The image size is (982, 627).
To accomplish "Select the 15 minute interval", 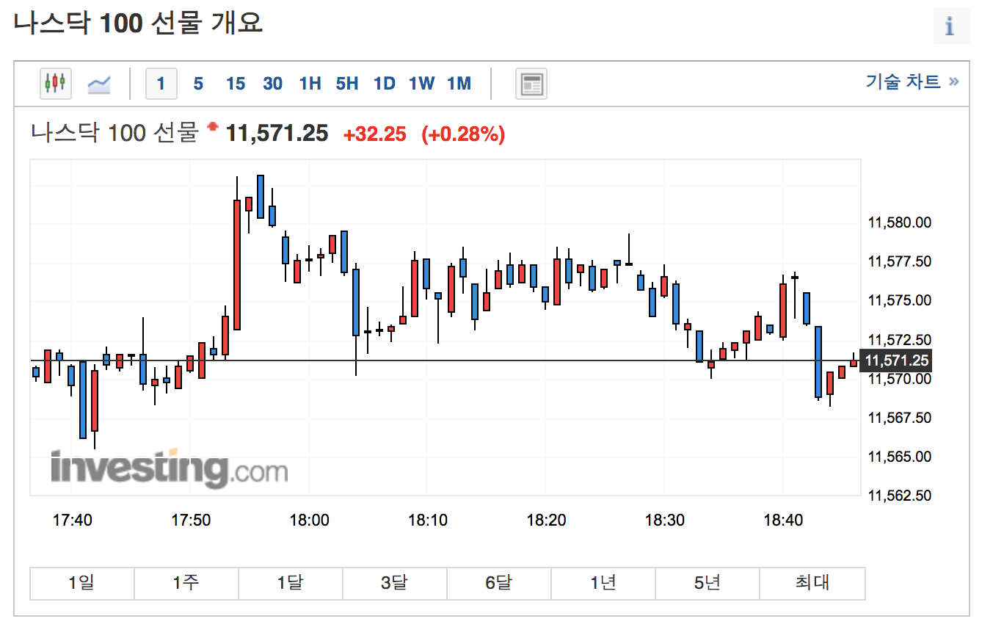I will point(236,84).
